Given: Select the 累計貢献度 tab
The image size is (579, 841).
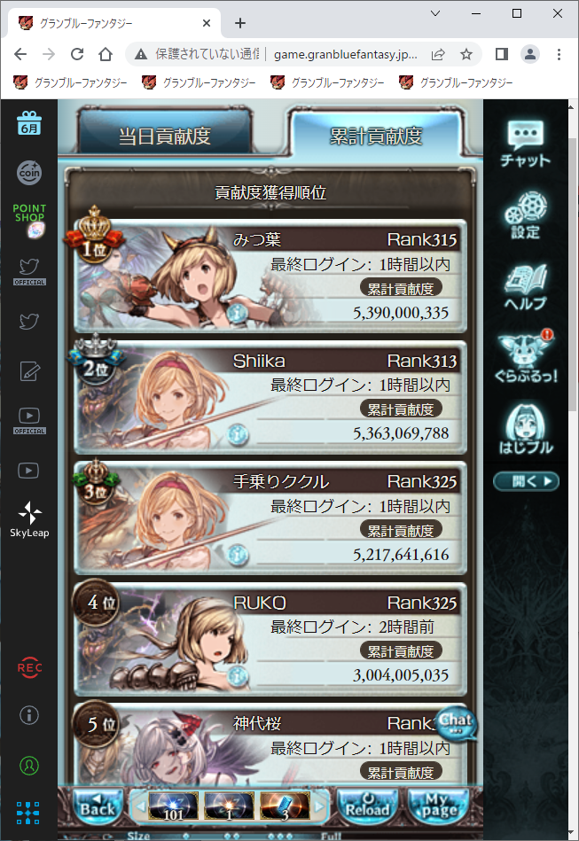Looking at the screenshot, I should click(376, 136).
